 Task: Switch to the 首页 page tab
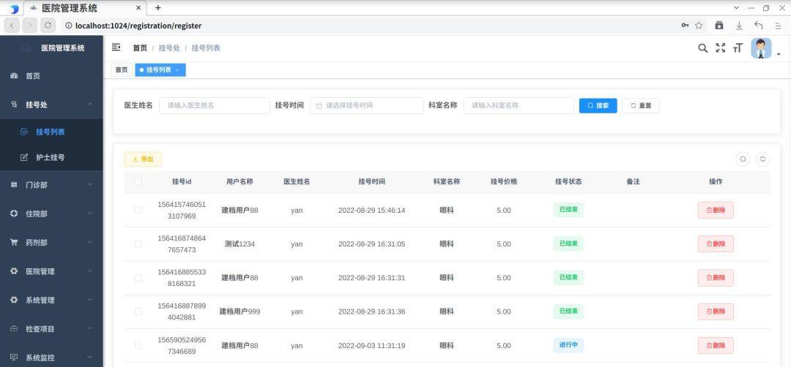pyautogui.click(x=122, y=70)
